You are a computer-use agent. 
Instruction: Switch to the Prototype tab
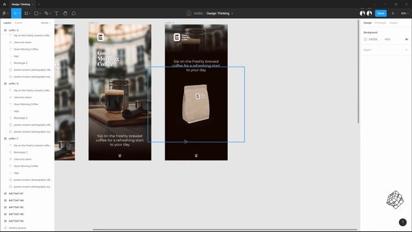pyautogui.click(x=380, y=23)
